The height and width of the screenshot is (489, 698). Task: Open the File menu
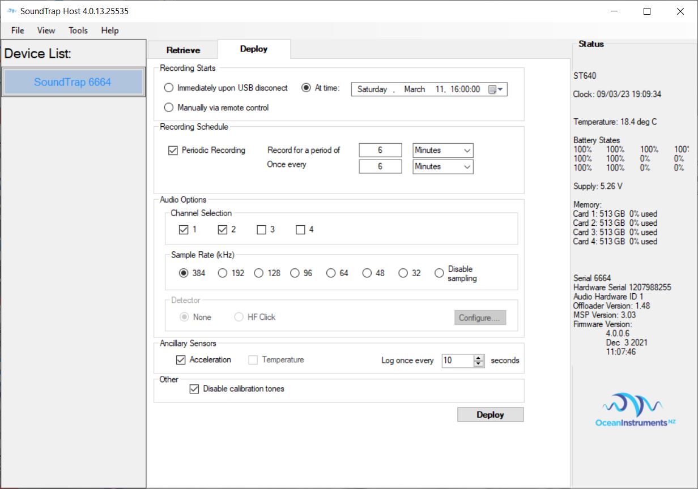point(18,31)
